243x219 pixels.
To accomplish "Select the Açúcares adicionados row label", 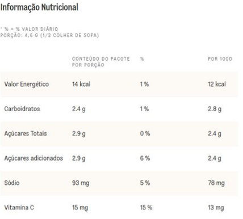I will pos(33,158).
